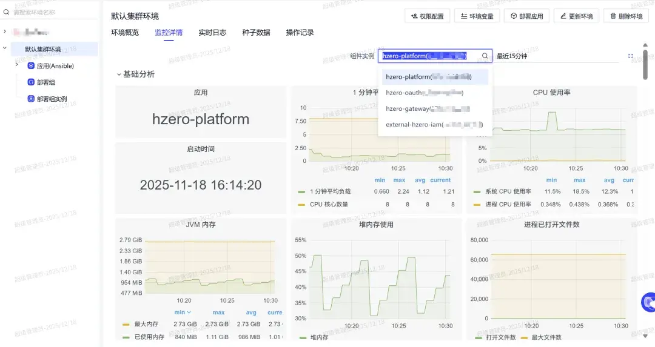
Task: Click the 堆内存使用 panel title
Action: point(376,225)
